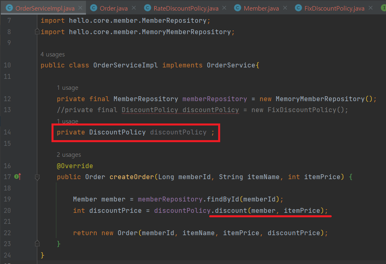Open the Member.java tab

point(261,9)
